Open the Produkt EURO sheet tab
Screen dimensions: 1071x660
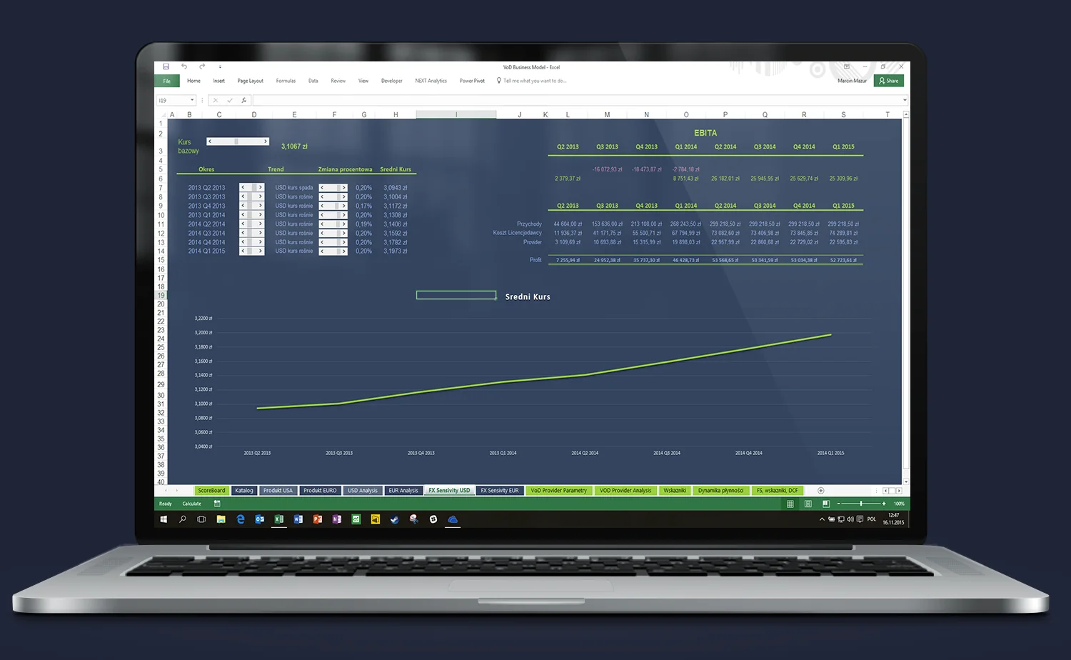click(320, 491)
